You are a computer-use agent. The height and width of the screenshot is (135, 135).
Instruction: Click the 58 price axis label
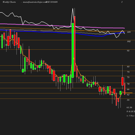[x=128, y=100]
